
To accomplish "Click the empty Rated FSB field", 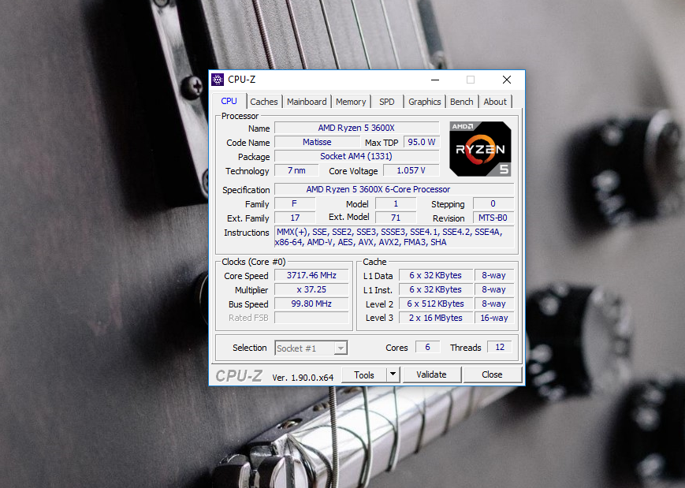I will point(311,318).
